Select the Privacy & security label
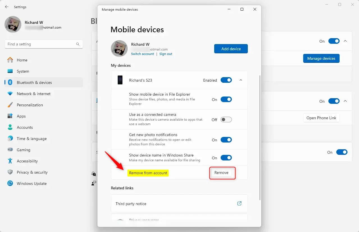This screenshot has height=232, width=359. [32, 172]
